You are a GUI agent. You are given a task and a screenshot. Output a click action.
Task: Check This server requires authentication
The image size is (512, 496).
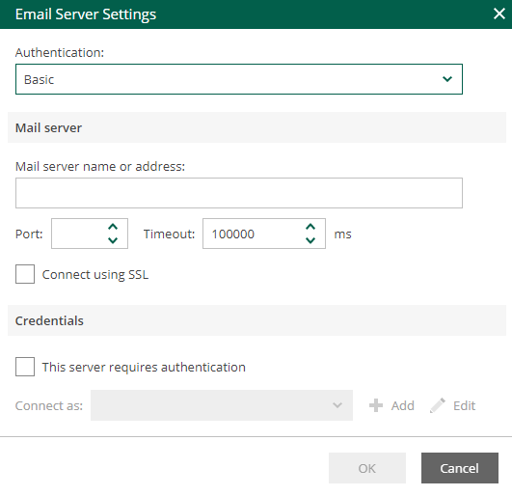click(25, 367)
